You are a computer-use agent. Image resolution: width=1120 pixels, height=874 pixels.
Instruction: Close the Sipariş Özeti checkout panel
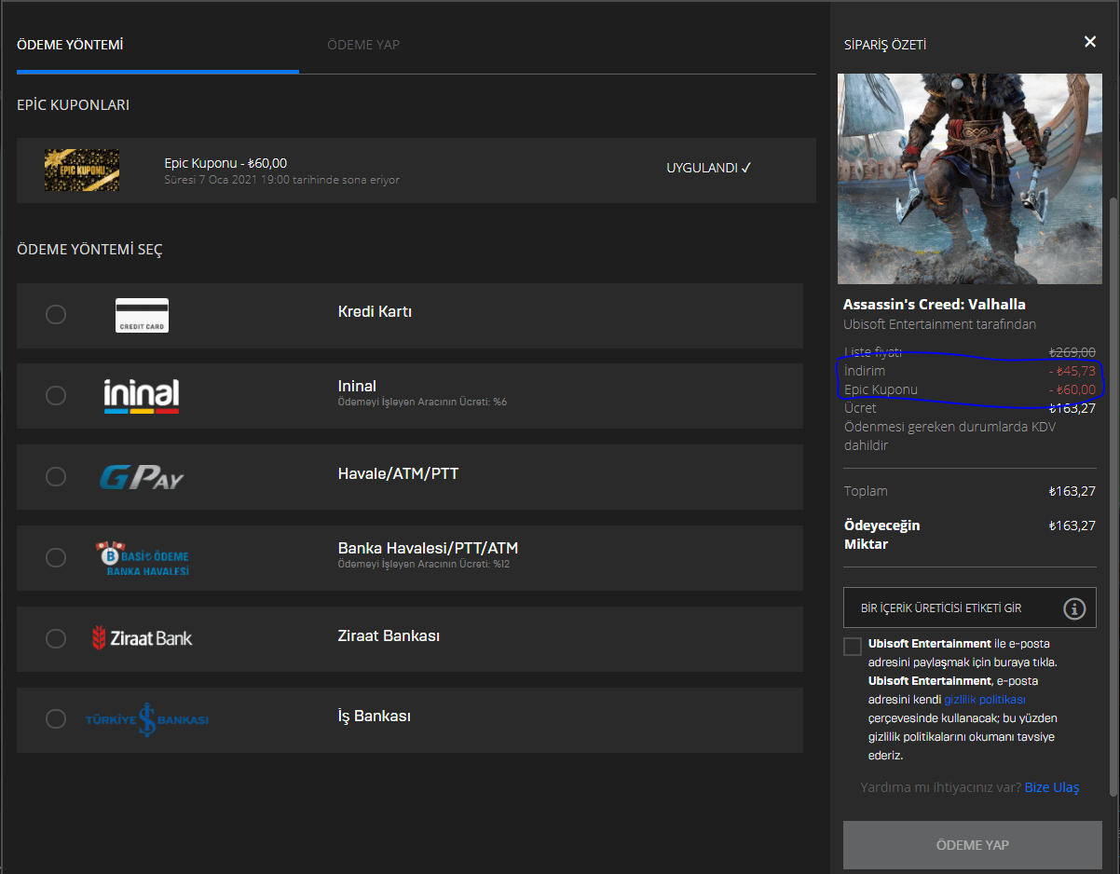pyautogui.click(x=1090, y=42)
